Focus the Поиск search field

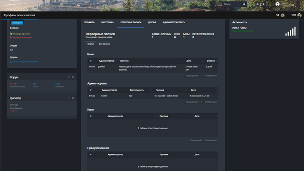(x=232, y=4)
